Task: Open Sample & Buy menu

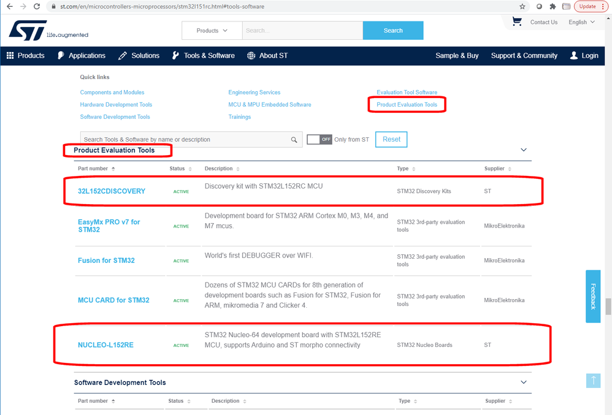Action: [x=457, y=55]
